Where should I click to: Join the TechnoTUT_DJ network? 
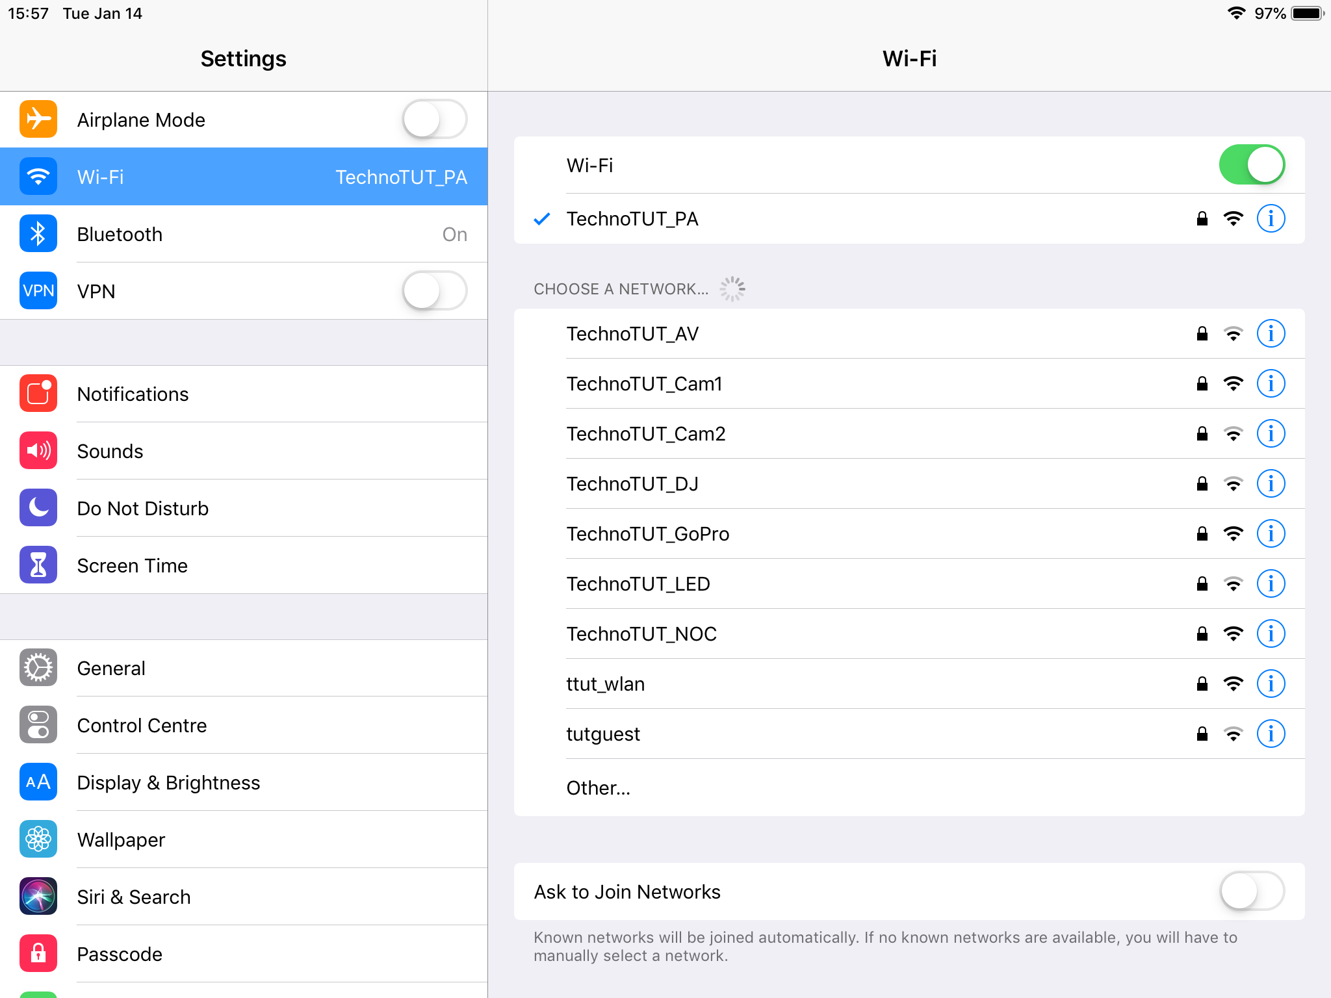pyautogui.click(x=909, y=484)
